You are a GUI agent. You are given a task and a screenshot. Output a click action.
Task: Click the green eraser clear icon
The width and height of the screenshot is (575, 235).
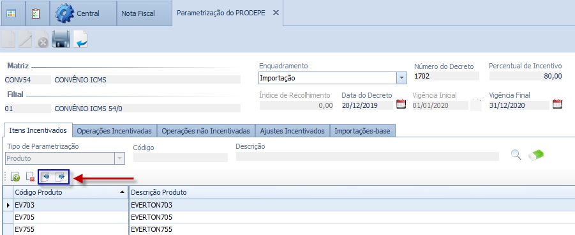pos(536,155)
